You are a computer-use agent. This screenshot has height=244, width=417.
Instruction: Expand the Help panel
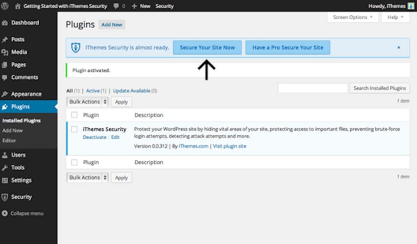click(x=395, y=17)
